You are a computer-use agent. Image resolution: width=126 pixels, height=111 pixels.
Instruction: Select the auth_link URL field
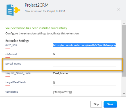point(84,45)
